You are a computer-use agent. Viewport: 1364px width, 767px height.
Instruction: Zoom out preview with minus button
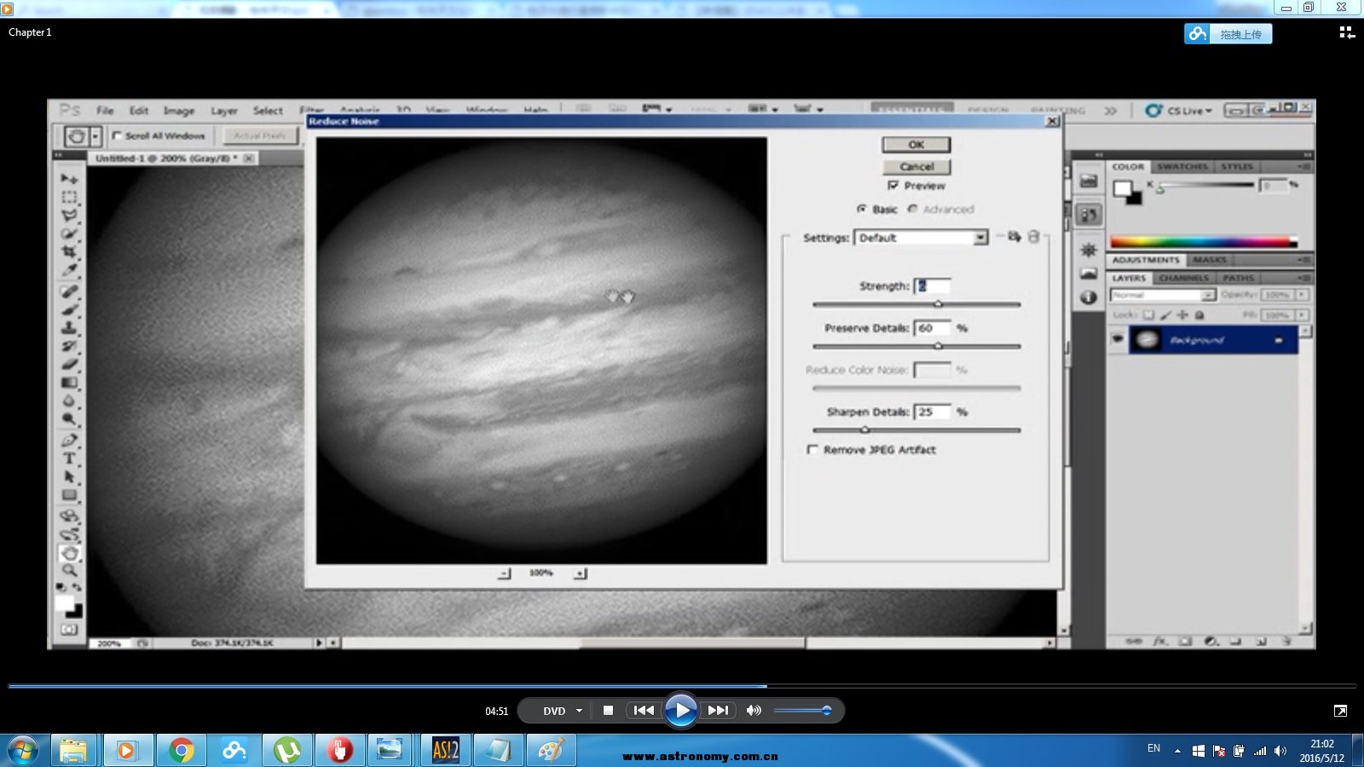pos(504,574)
